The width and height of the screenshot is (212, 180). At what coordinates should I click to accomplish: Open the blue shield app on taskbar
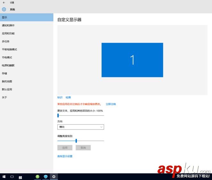click(x=46, y=176)
